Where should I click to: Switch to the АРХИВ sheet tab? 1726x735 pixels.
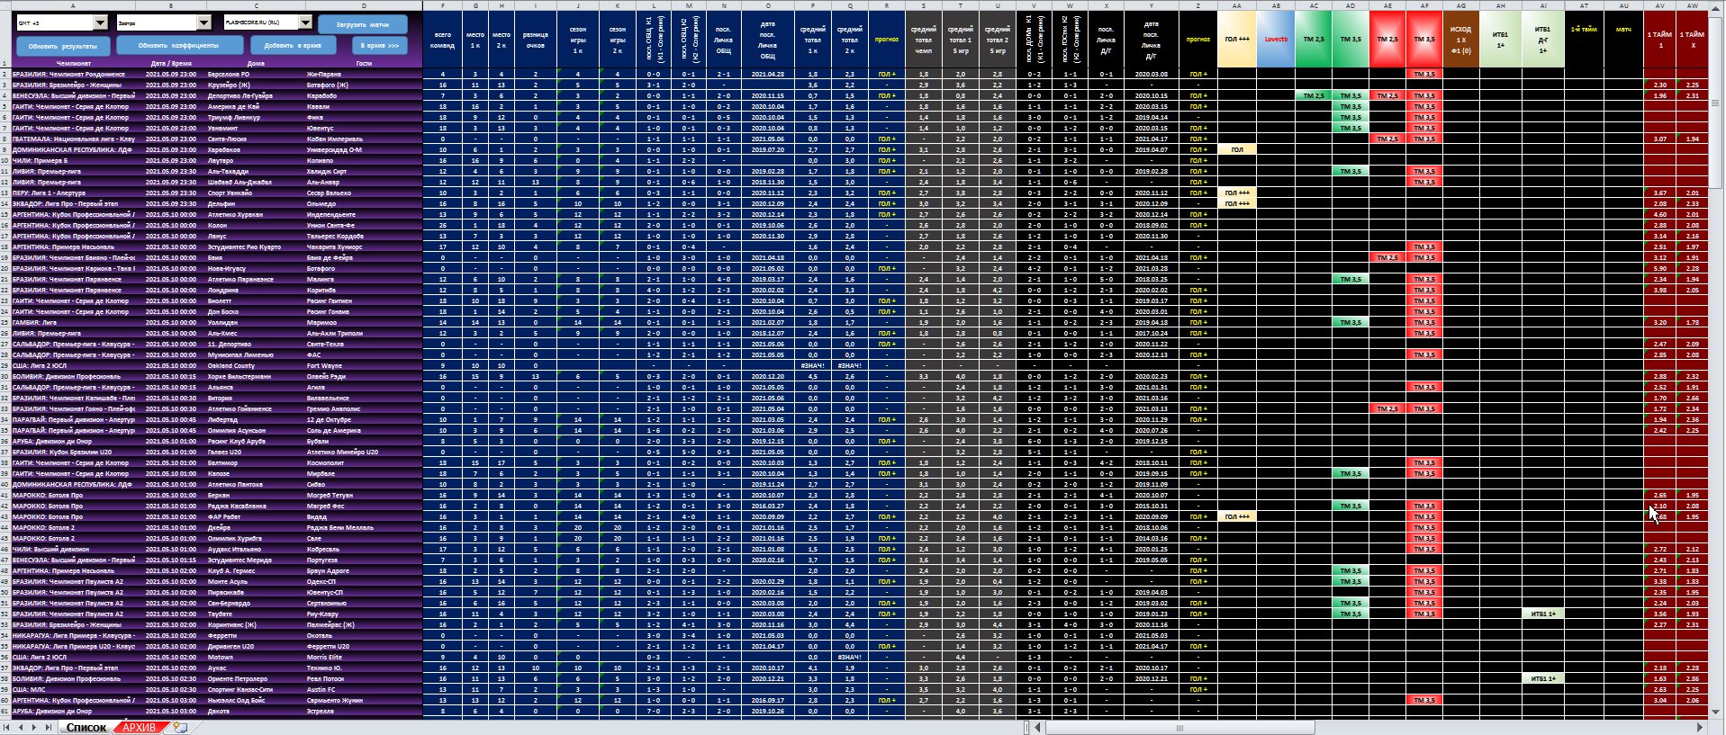point(140,727)
